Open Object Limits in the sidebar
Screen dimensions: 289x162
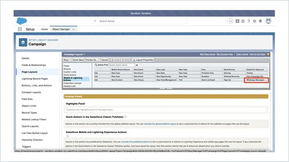click(x=29, y=106)
